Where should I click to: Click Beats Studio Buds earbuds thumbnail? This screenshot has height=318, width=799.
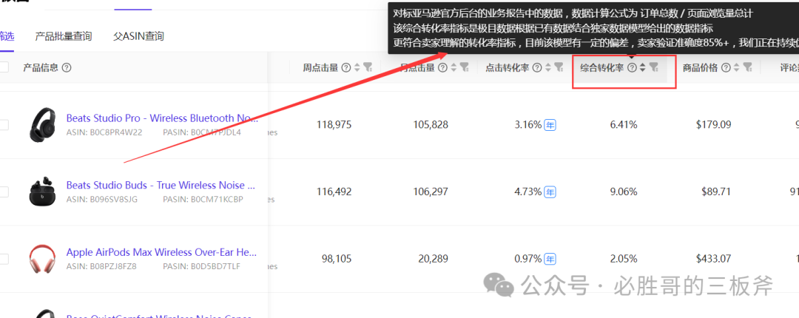tap(42, 192)
